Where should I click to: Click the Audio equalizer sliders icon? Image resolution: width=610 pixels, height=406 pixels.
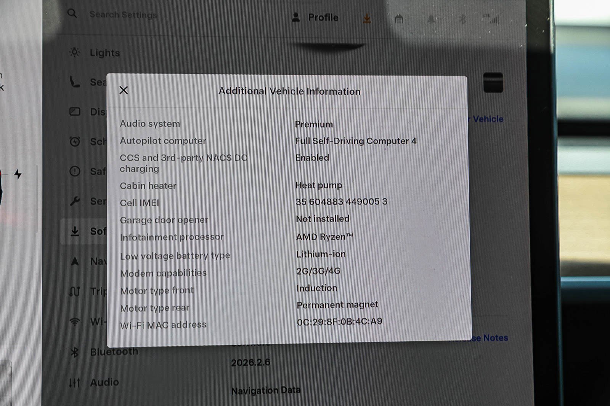(x=75, y=383)
